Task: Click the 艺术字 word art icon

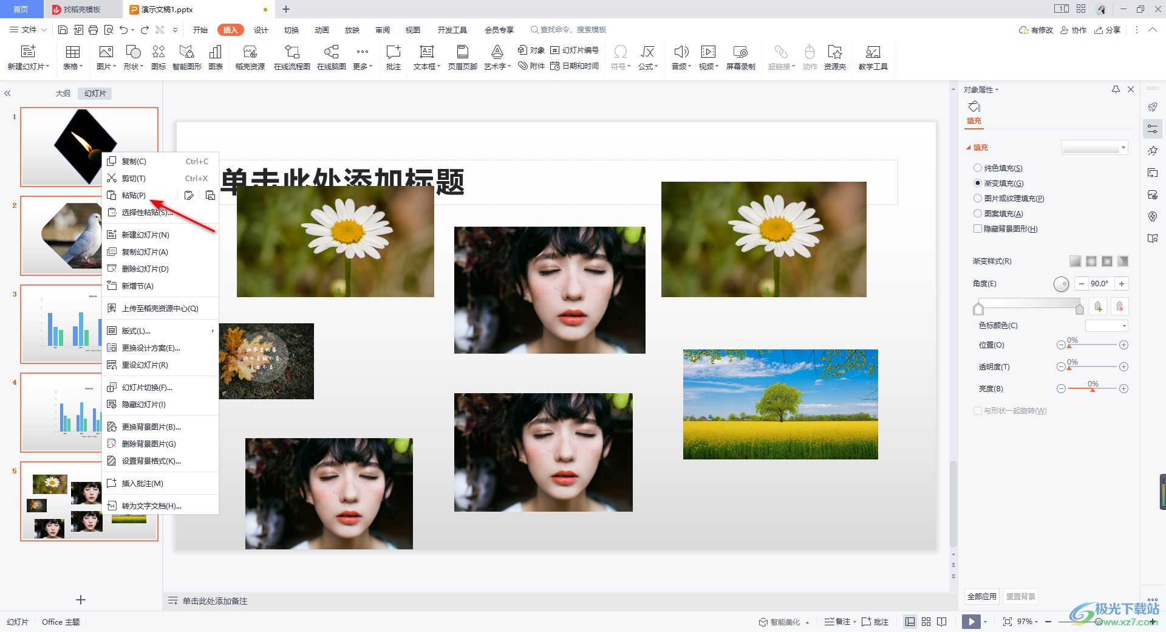Action: click(x=497, y=52)
